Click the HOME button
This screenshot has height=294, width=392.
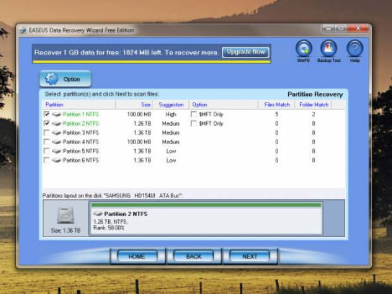[137, 256]
